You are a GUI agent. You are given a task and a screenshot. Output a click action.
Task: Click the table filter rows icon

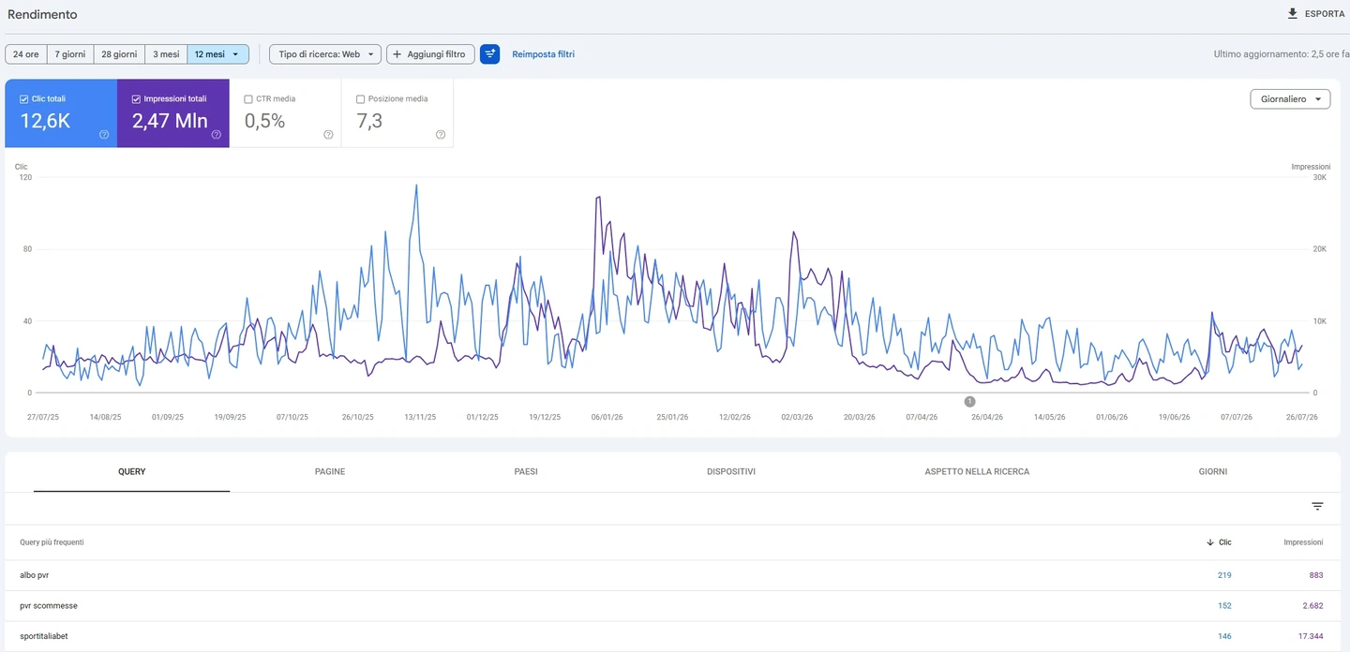pos(1317,507)
